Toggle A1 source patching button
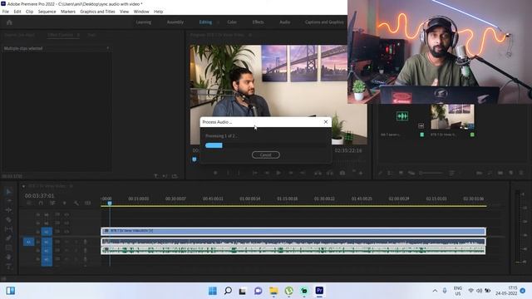 pyautogui.click(x=28, y=242)
